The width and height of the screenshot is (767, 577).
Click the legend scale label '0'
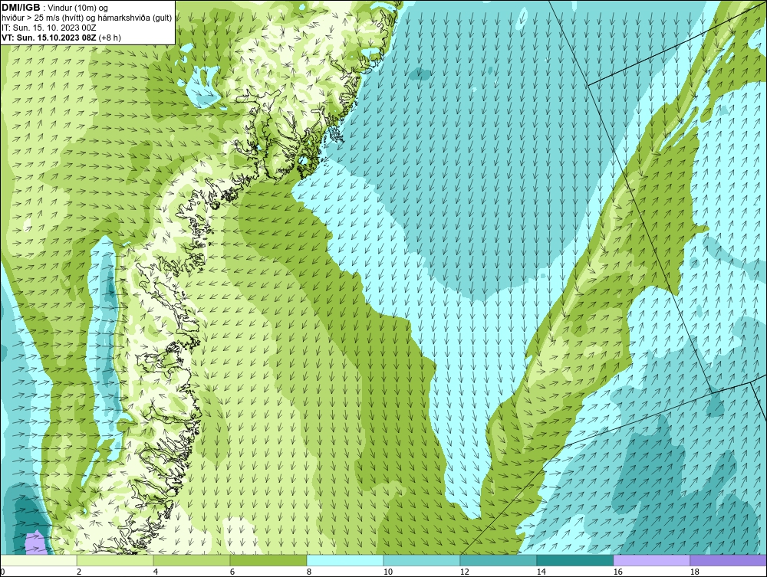(x=2, y=572)
